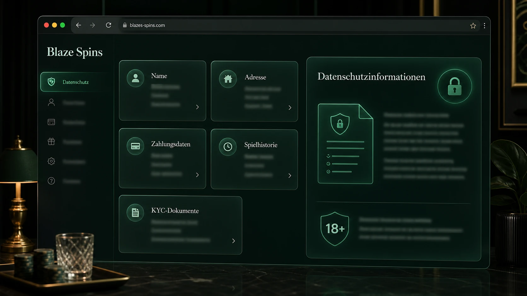Open the help question mark icon
Viewport: 527px width, 296px height.
(51, 181)
